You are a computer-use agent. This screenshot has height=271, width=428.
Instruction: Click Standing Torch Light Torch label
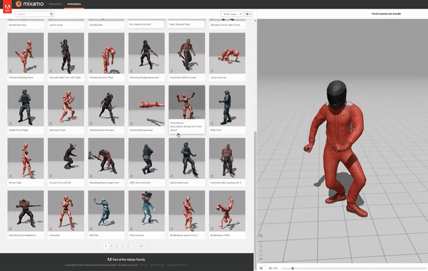point(225,25)
